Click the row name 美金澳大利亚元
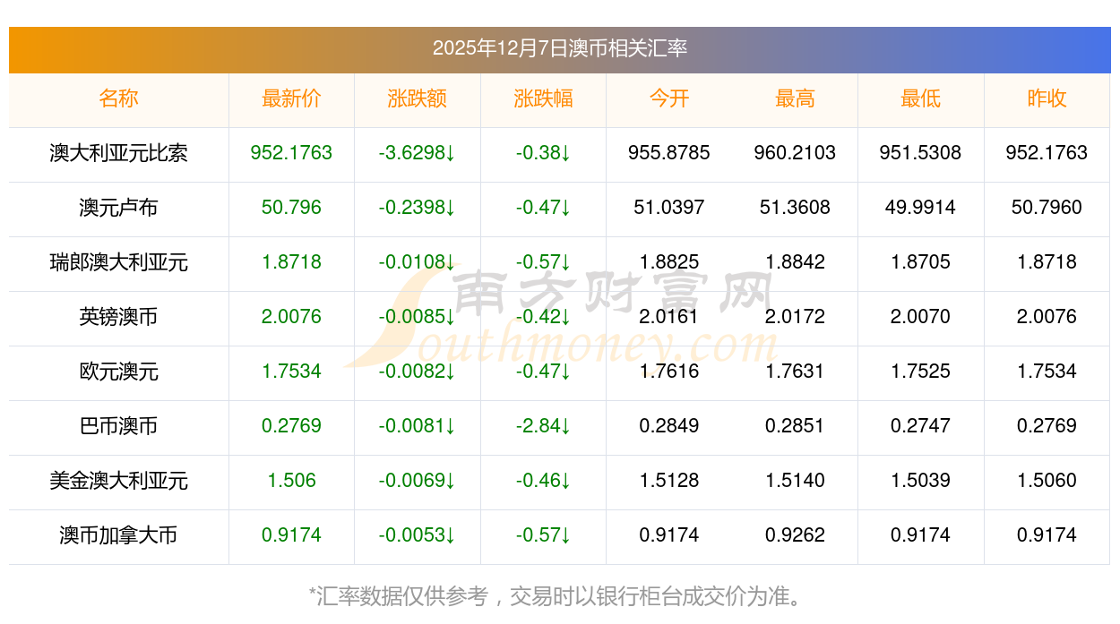This screenshot has height=624, width=1120. 119,481
